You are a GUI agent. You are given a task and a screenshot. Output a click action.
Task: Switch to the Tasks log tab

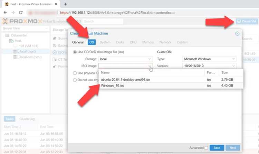point(9,119)
